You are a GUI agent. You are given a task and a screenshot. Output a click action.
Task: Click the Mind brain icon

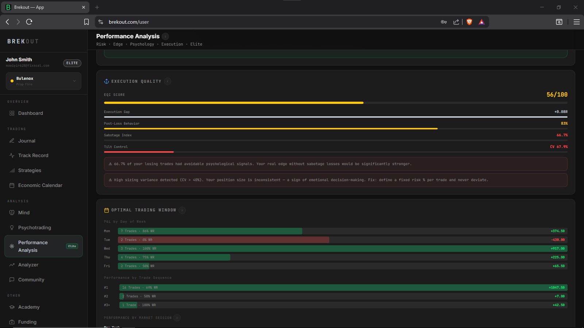pos(12,213)
